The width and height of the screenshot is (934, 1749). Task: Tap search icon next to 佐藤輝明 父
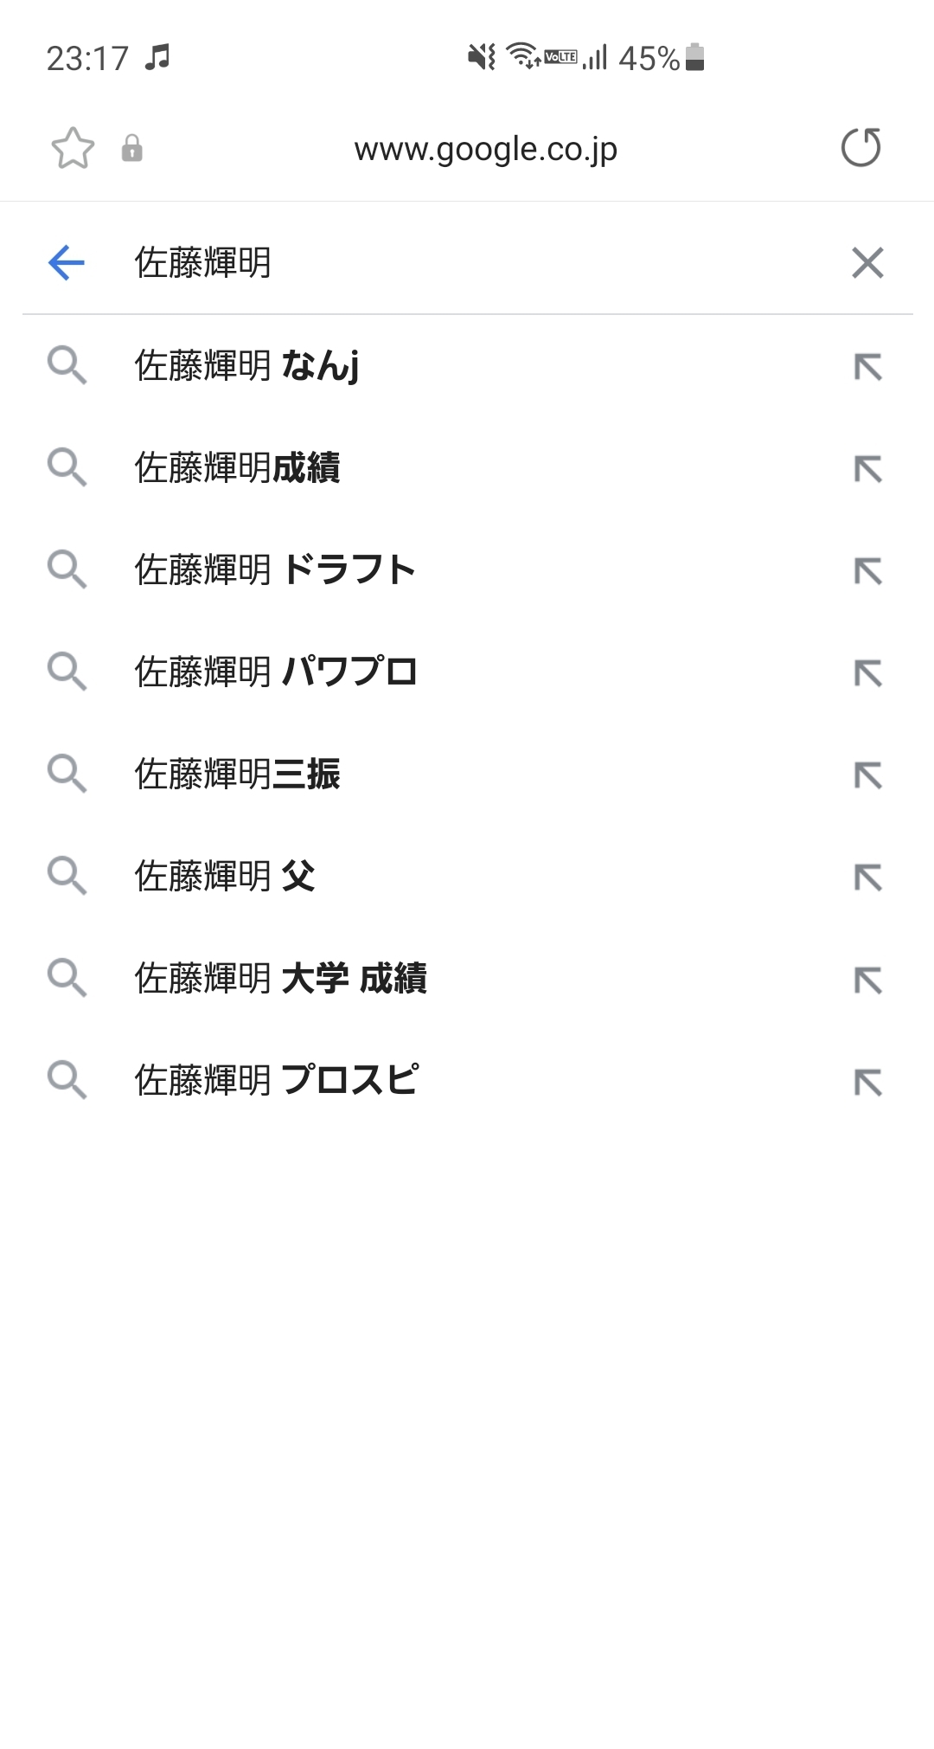[67, 876]
